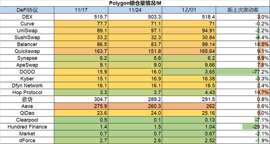270x144 pixels.
Task: Click the 'Synapse' protocol cell
Action: [x=27, y=58]
